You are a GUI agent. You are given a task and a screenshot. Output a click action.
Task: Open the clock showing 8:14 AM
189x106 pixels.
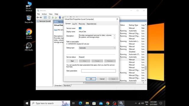(154, 103)
